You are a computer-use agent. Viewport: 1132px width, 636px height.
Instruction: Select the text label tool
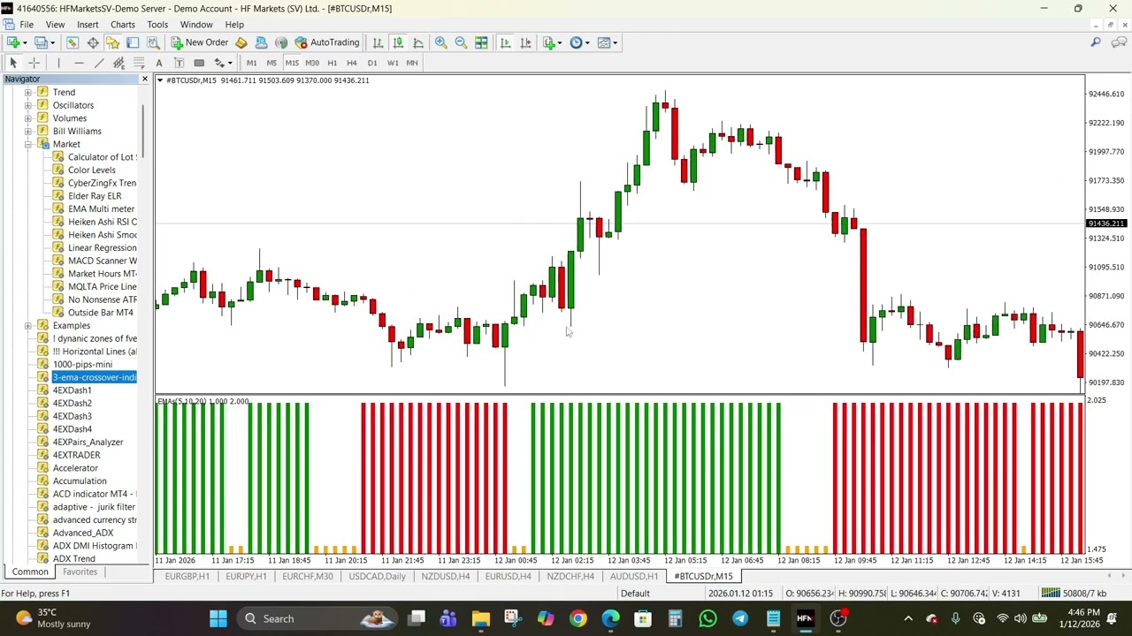click(179, 63)
